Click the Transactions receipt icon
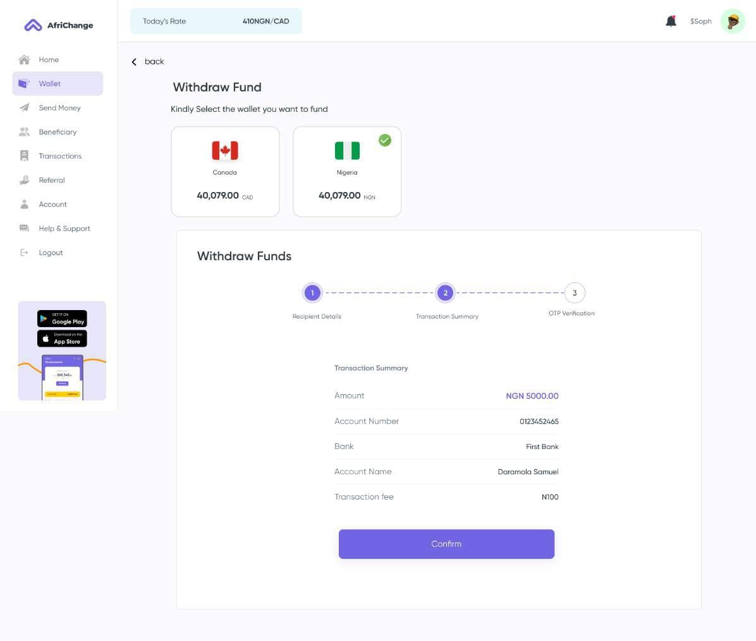Screen dimensions: 756x641 pos(24,155)
